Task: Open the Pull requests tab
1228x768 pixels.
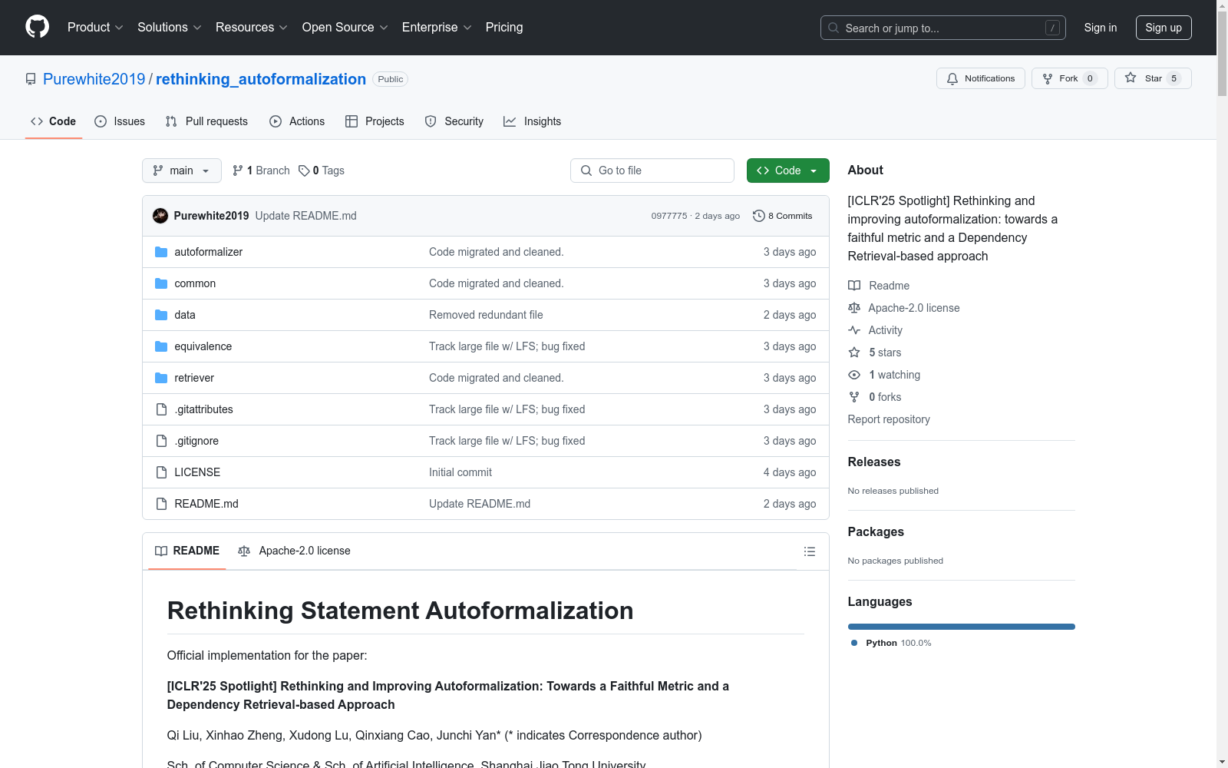Action: click(x=206, y=121)
